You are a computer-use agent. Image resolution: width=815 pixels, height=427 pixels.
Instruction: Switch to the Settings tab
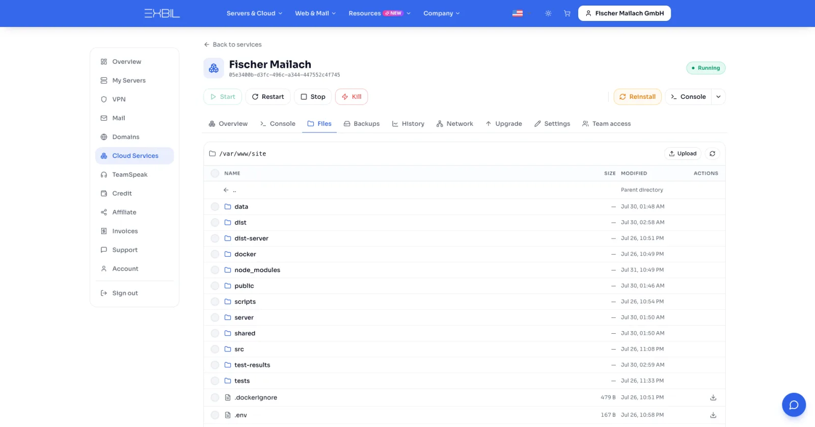coord(552,124)
